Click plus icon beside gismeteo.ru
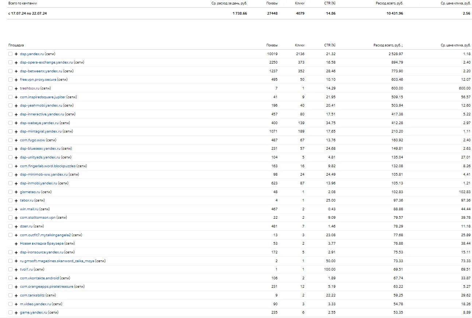 16,192
